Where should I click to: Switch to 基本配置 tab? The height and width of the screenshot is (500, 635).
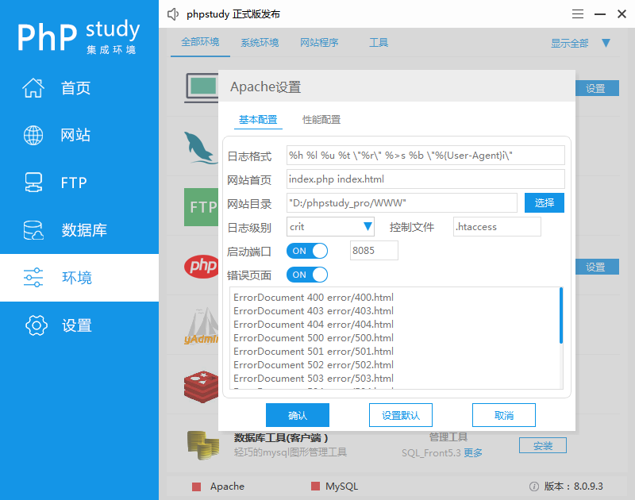click(x=258, y=119)
